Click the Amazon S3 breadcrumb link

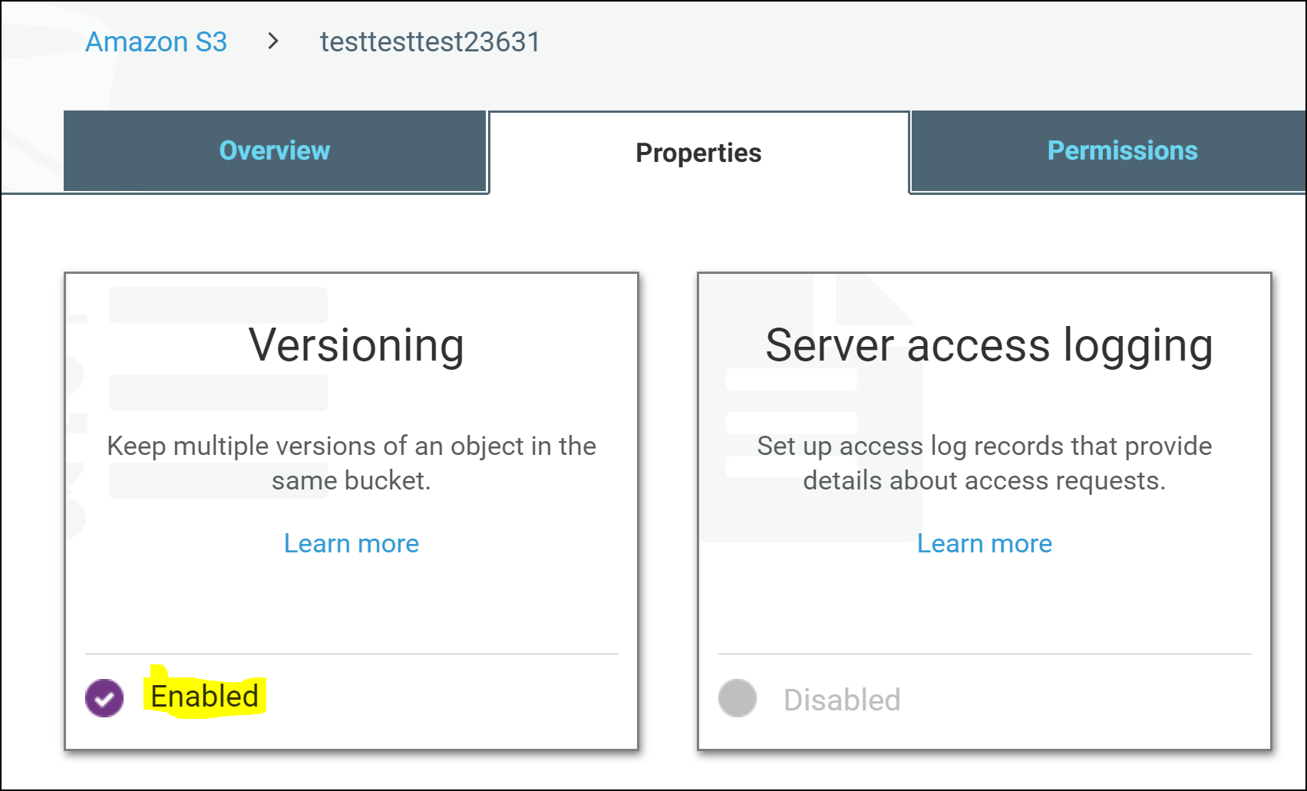(x=157, y=42)
